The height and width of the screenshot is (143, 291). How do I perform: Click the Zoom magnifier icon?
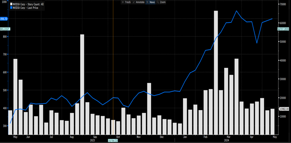click(158, 2)
